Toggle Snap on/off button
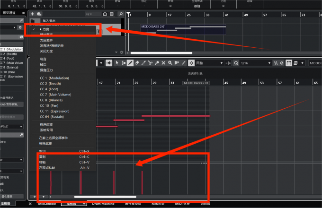The width and height of the screenshot is (322, 208). pyautogui.click(x=191, y=63)
